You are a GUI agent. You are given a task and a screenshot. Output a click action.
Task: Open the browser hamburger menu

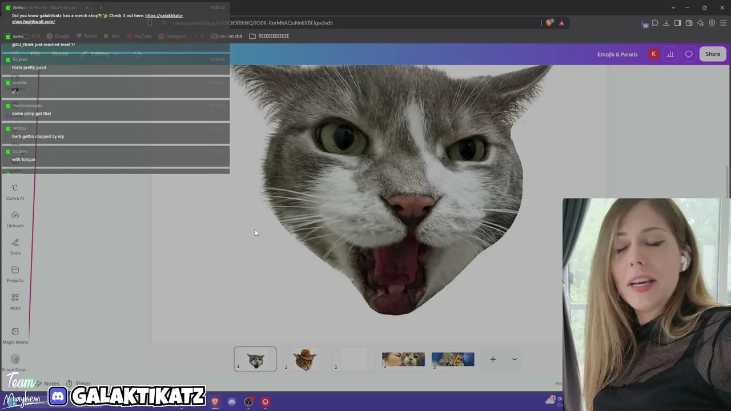click(x=723, y=23)
